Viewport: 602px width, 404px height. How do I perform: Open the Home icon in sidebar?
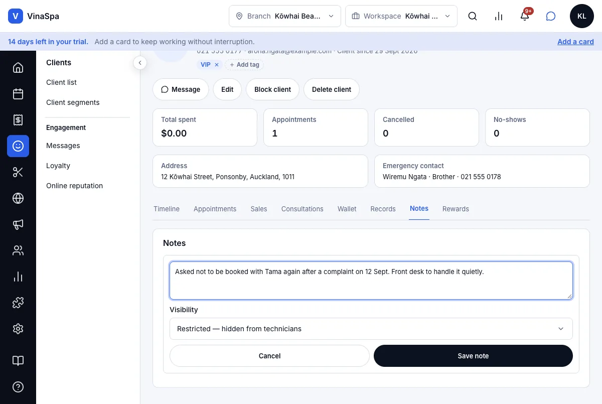(x=18, y=68)
